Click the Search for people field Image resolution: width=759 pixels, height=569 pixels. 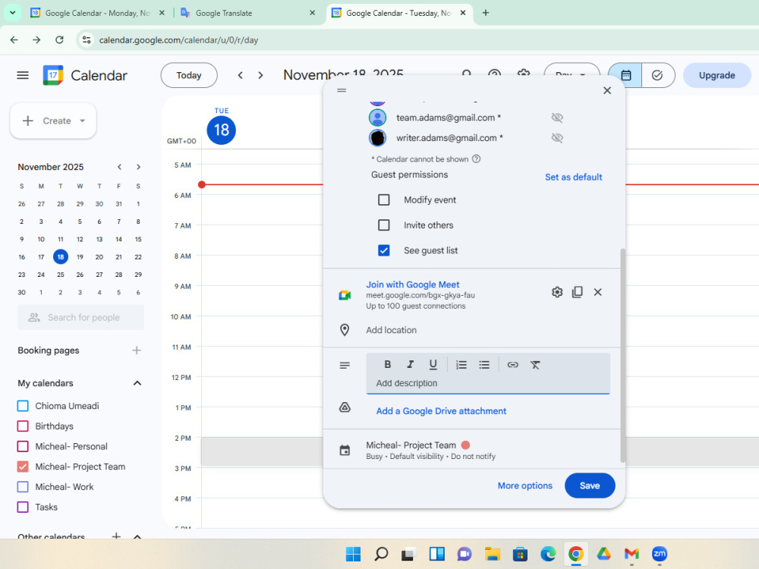tap(81, 317)
